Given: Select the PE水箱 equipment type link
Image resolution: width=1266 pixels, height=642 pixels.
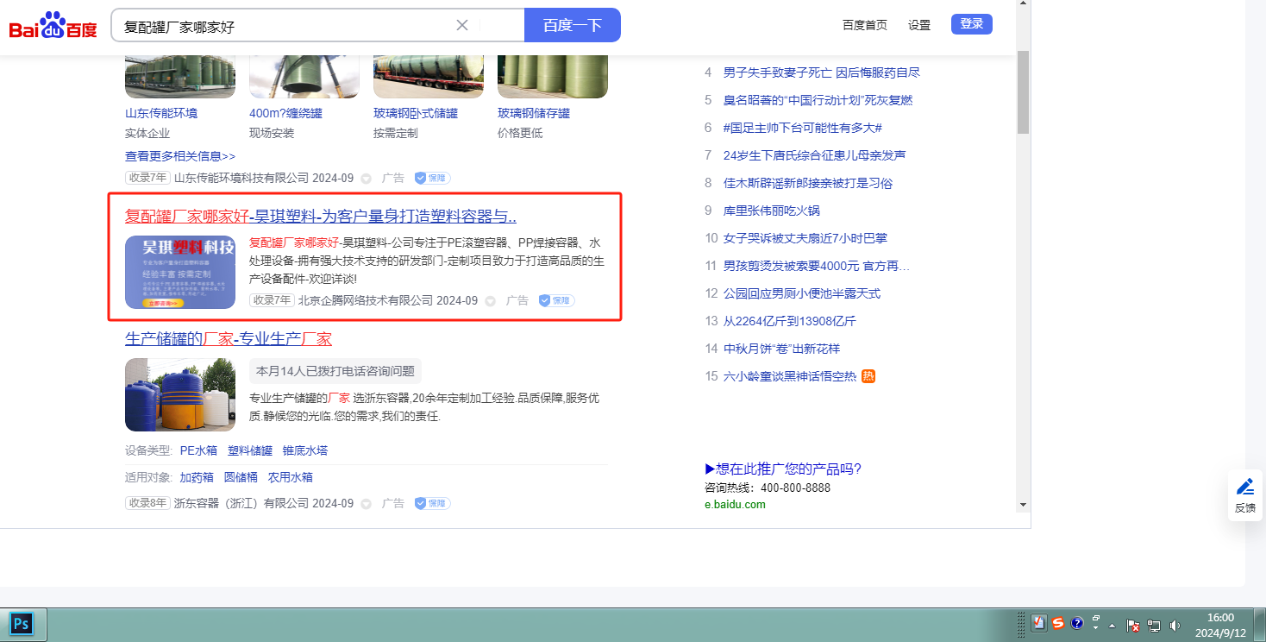Looking at the screenshot, I should [x=198, y=450].
